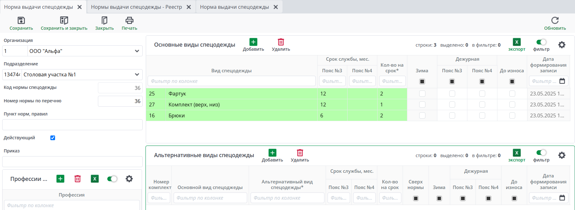575x210 pixels.
Task: Click the Save (Сохранить) floppy disk icon
Action: point(21,21)
